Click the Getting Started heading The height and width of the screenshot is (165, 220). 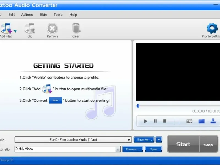64,66
